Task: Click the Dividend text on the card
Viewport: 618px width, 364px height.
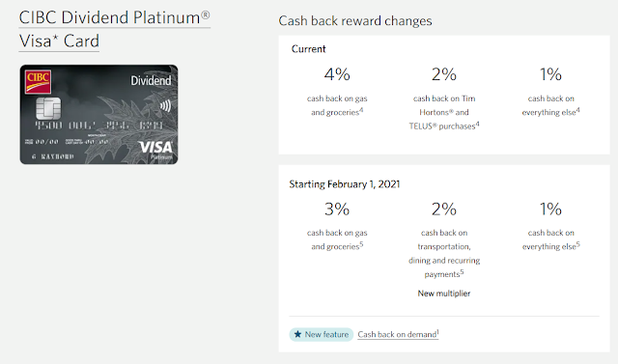Action: (x=151, y=81)
